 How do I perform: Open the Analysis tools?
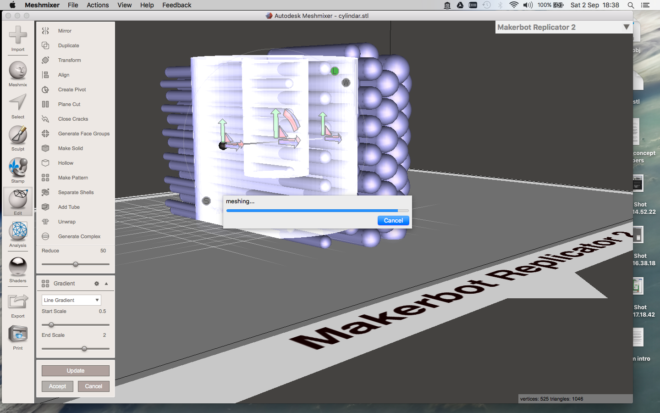[x=18, y=234]
